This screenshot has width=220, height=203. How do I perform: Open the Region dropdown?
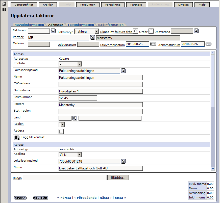click(62, 124)
